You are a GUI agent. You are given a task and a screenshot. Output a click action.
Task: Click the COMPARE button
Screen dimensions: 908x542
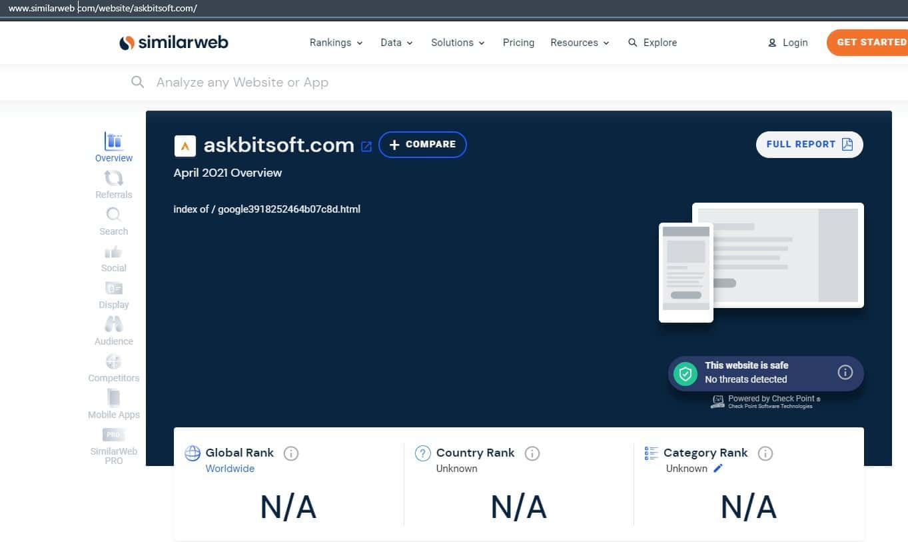point(422,145)
